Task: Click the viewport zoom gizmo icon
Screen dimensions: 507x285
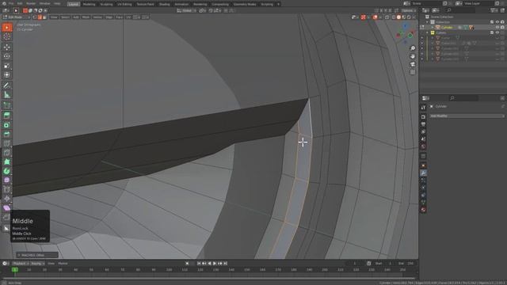Action: (x=413, y=48)
